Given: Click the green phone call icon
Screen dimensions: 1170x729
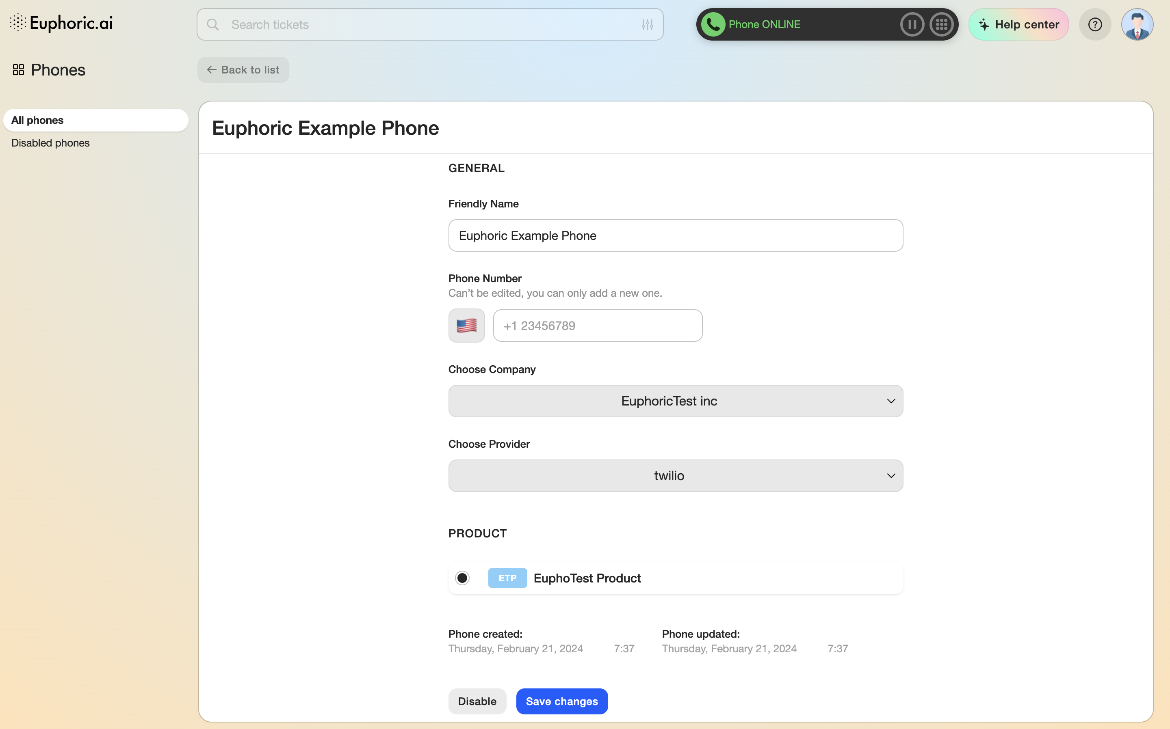Looking at the screenshot, I should 713,24.
